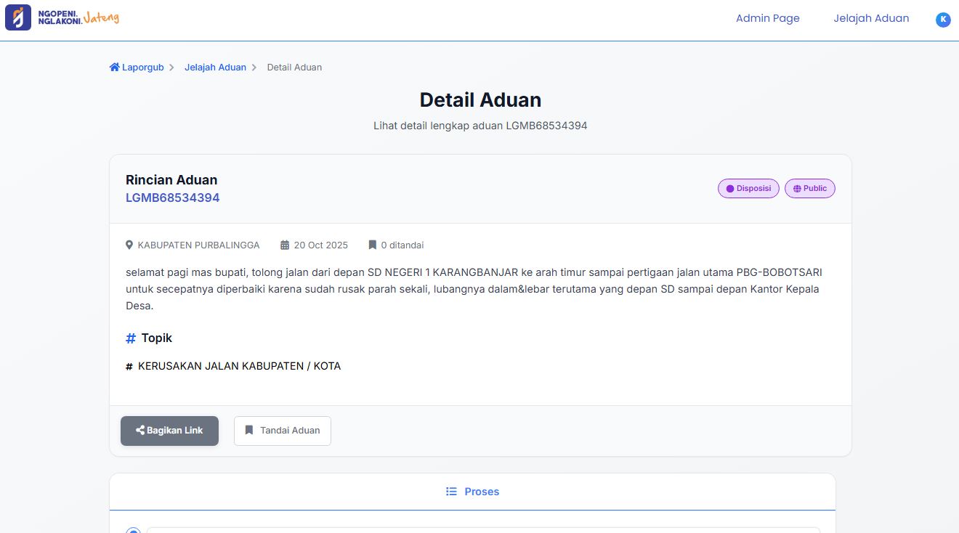Open Admin Page in the top navigation
Viewport: 959px width, 533px height.
point(767,18)
